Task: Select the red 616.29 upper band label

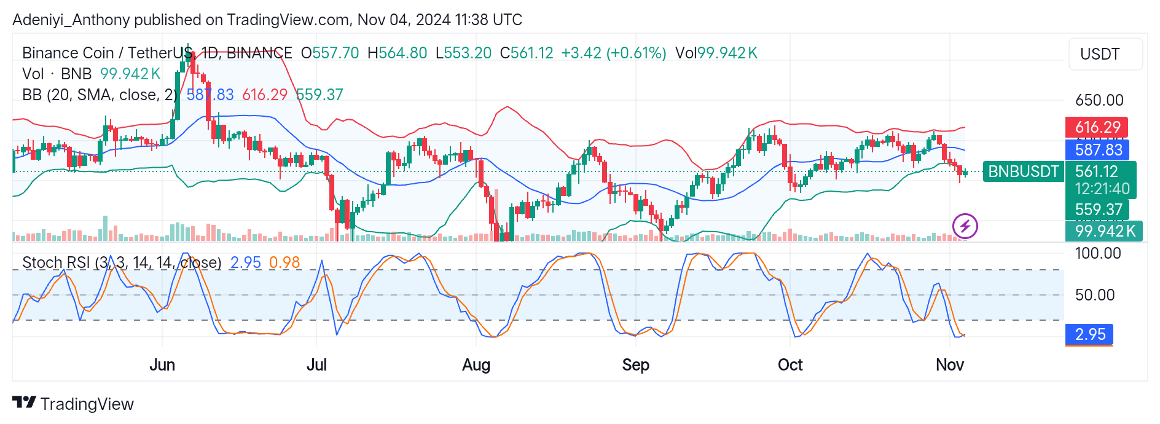Action: pyautogui.click(x=1097, y=127)
